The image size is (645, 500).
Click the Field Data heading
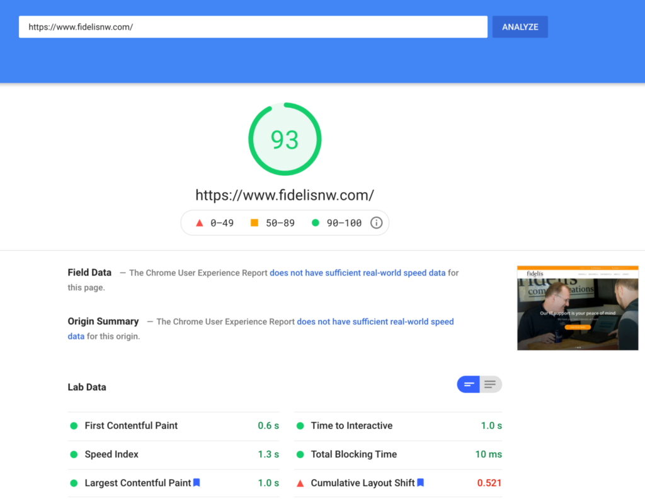89,272
